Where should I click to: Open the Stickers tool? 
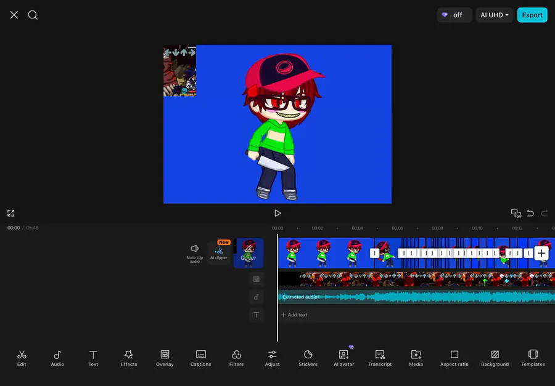point(308,358)
